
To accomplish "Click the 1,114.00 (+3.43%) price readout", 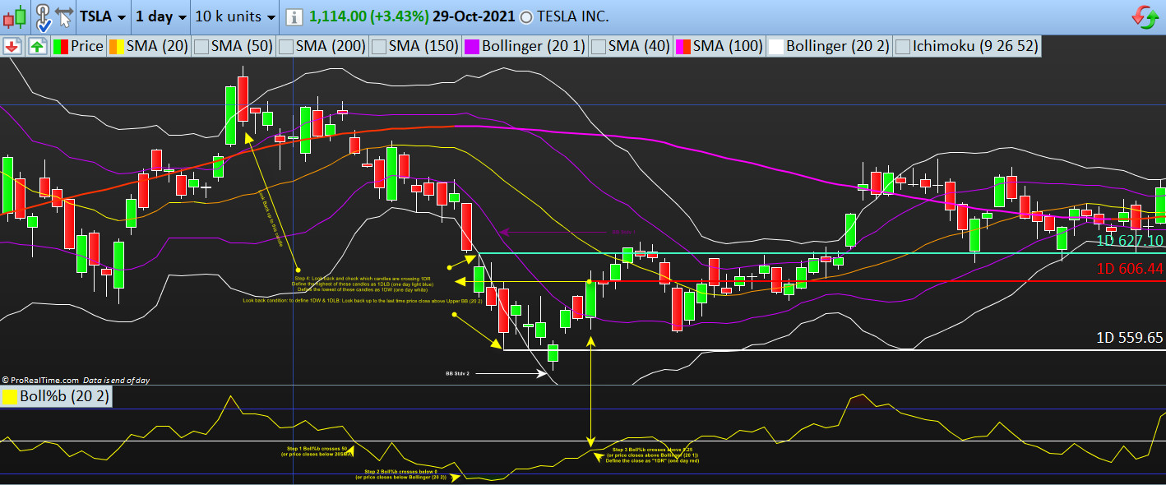I will [369, 16].
